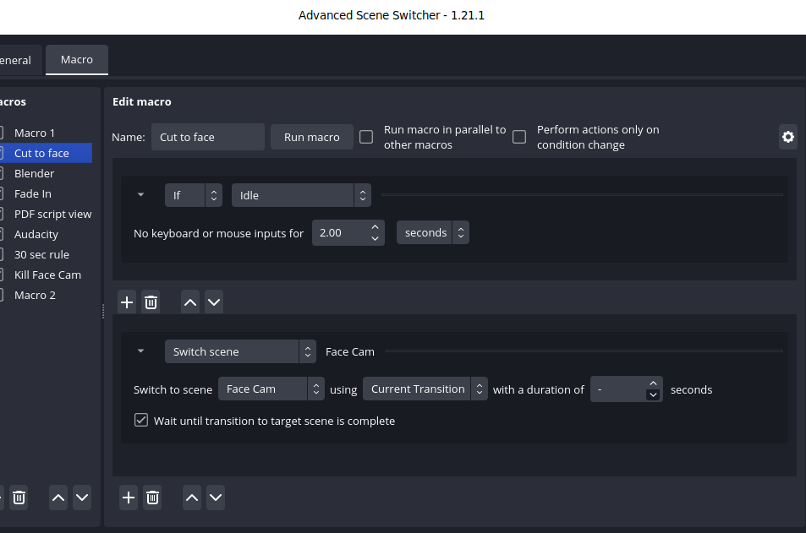
Task: Open macro settings with the gear icon
Action: [x=787, y=137]
